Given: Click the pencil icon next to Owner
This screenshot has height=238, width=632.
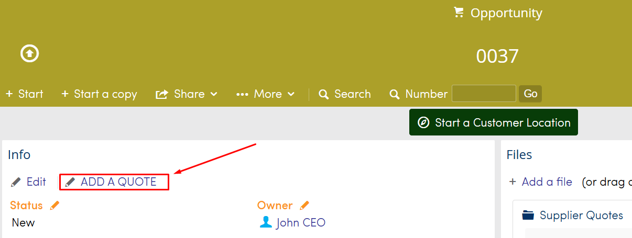Looking at the screenshot, I should coord(304,206).
